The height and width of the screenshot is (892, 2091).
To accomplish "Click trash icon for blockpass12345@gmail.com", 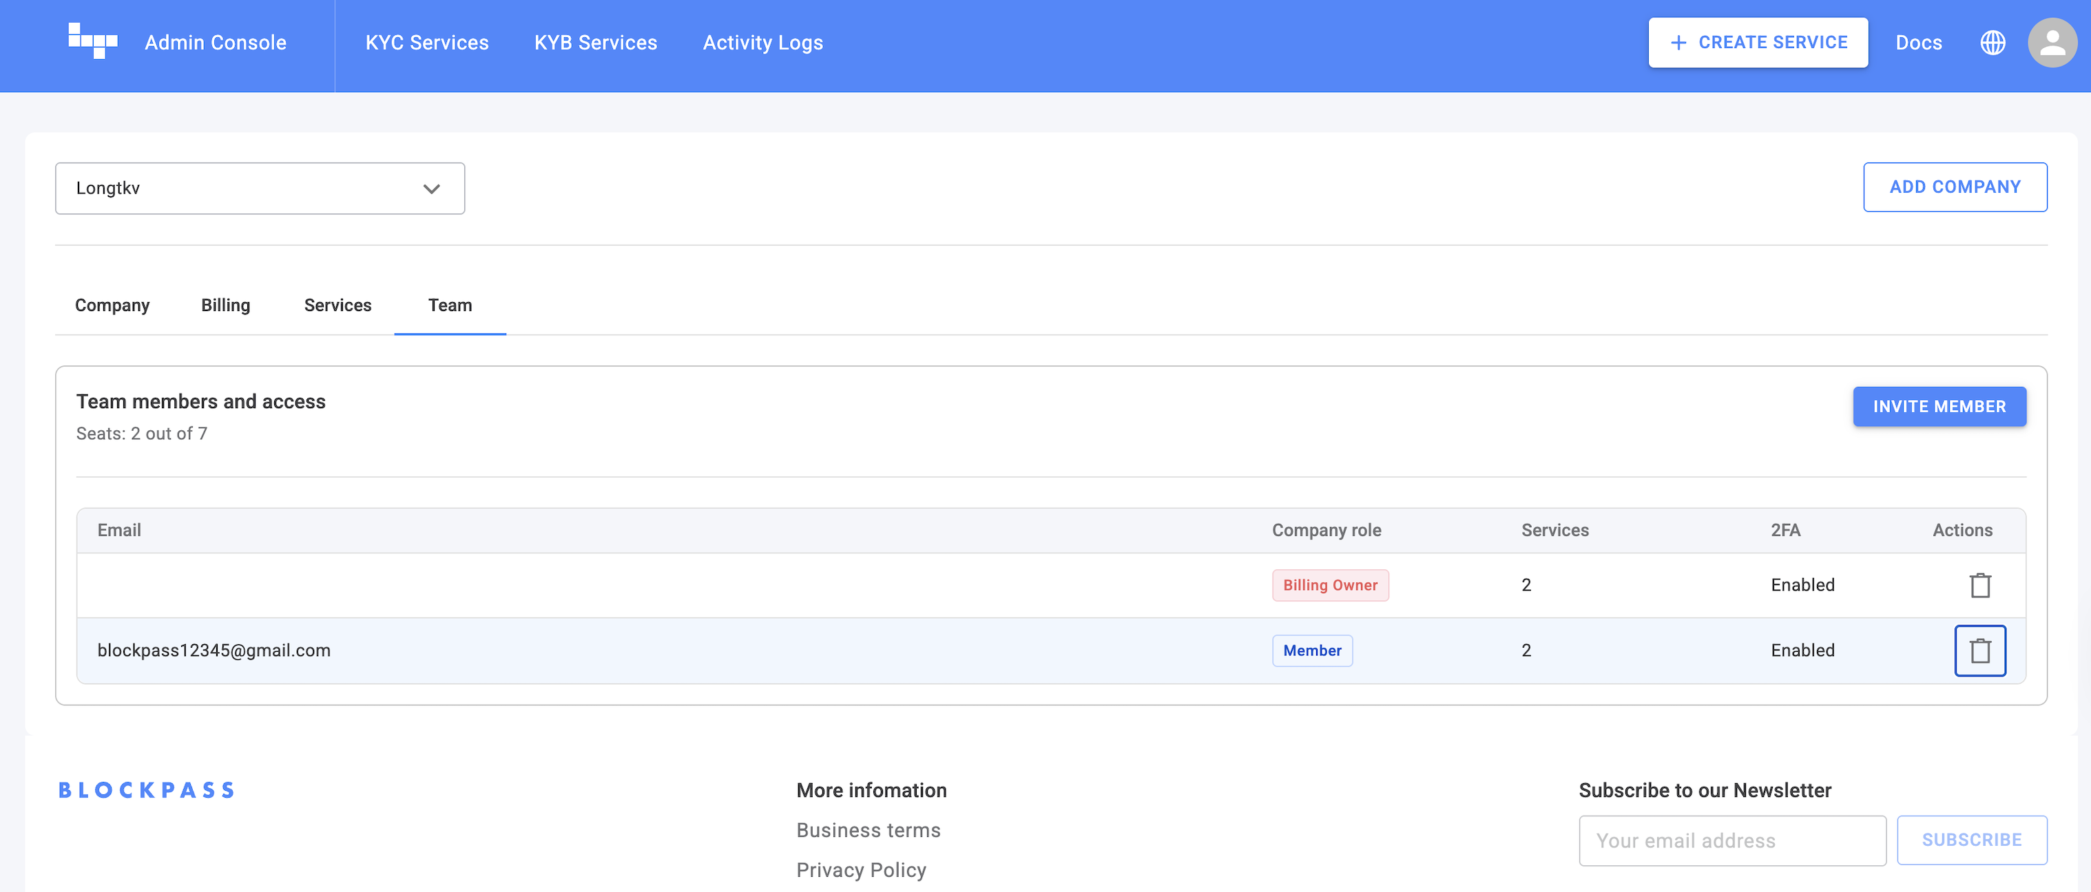I will pos(1980,650).
